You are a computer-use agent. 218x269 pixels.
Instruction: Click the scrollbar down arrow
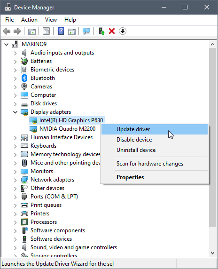pos(212,253)
